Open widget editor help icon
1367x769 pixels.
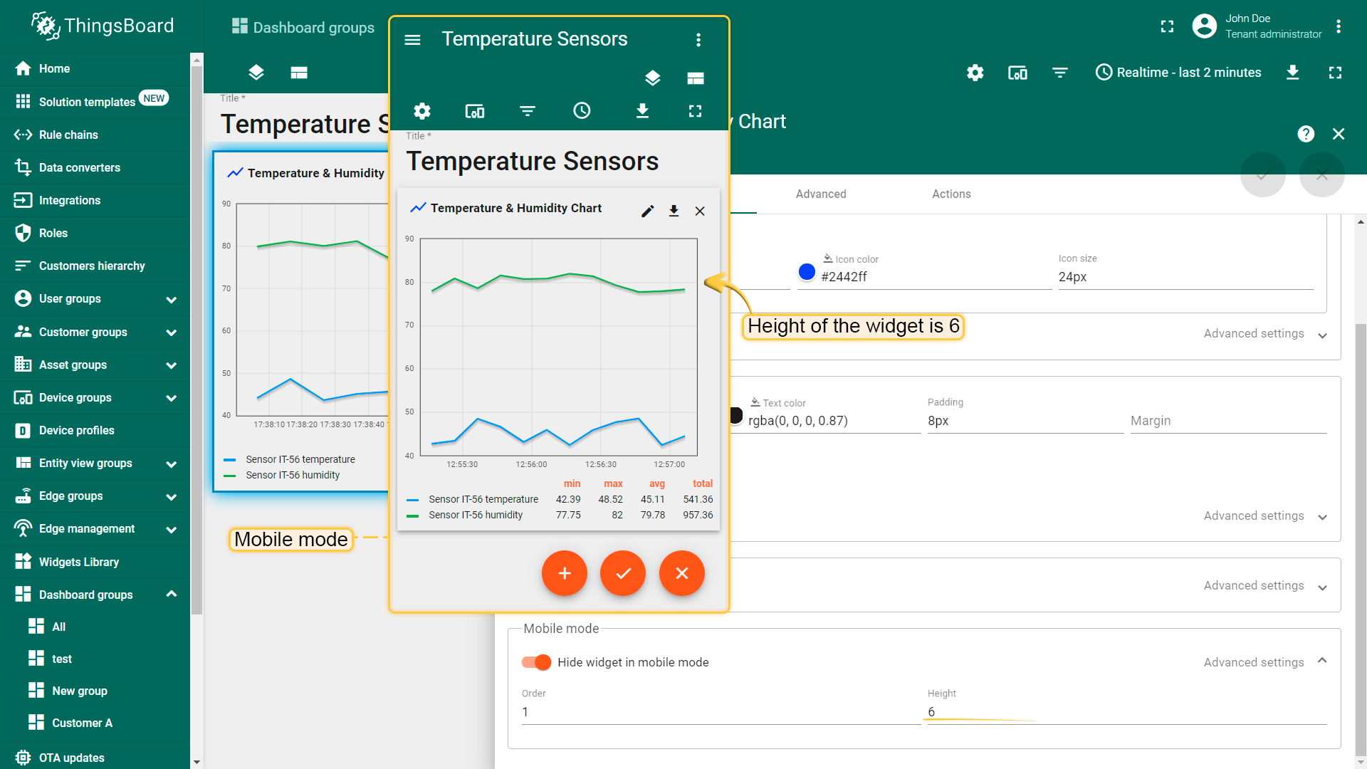click(1306, 134)
